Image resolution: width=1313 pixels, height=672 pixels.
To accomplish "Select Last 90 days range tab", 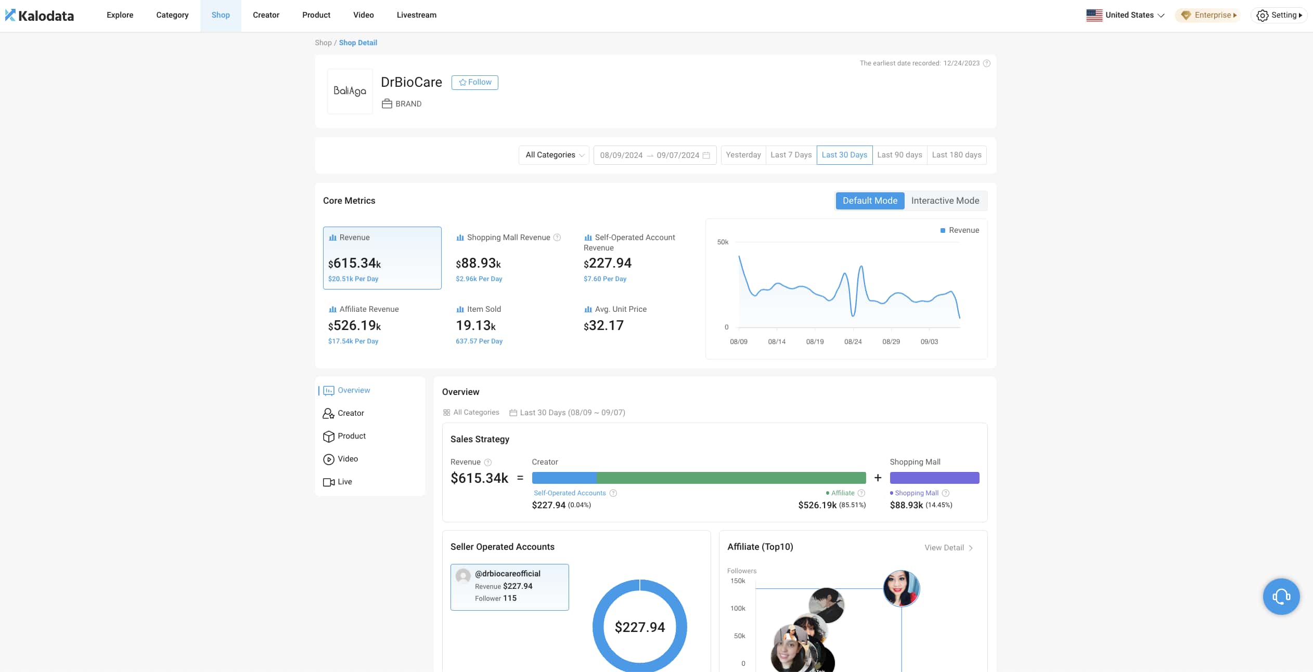I will 899,155.
